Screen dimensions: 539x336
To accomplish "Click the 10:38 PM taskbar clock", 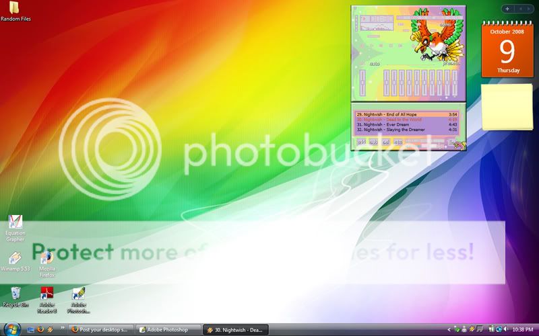I will [x=523, y=330].
